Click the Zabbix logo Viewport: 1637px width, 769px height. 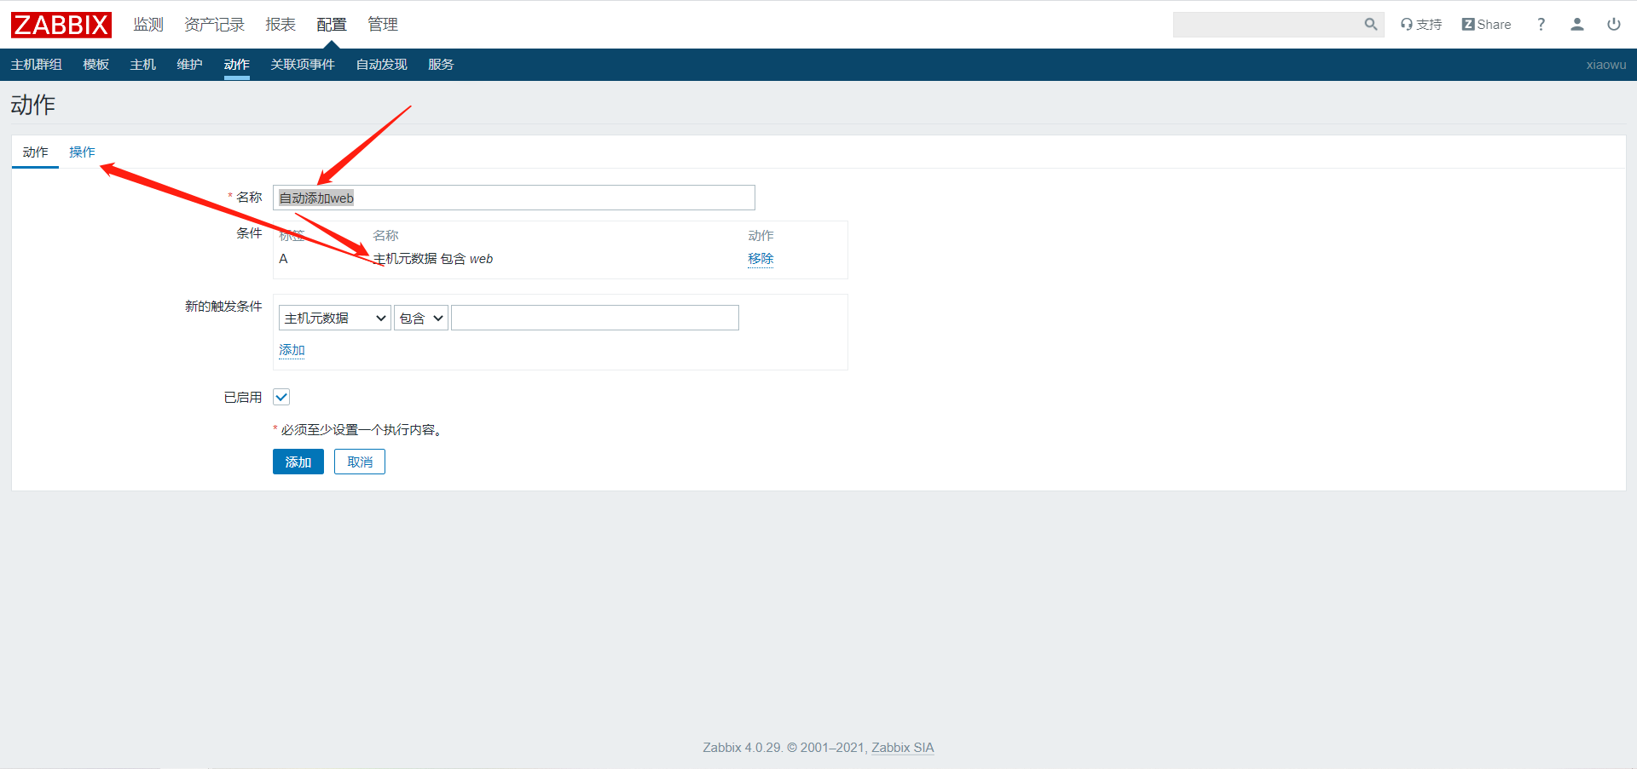click(x=61, y=25)
